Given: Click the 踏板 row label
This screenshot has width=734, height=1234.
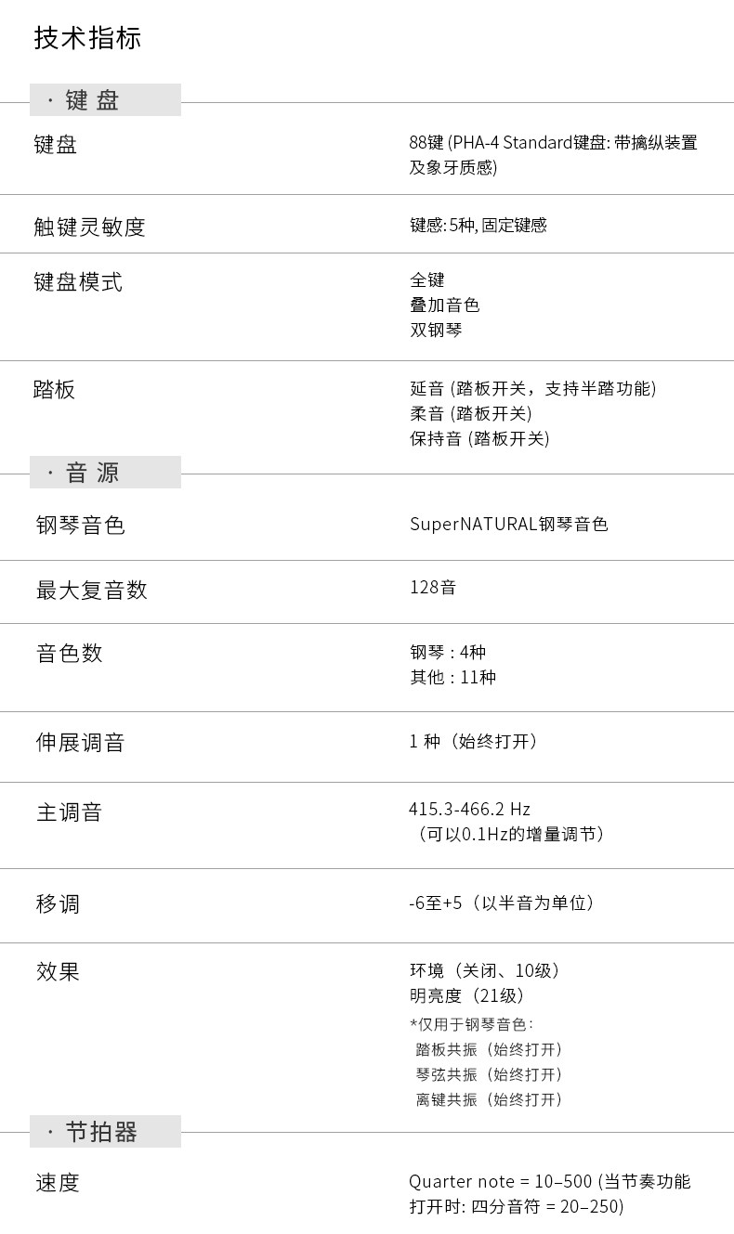Looking at the screenshot, I should tap(54, 390).
